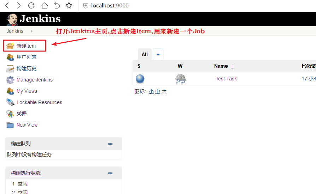This screenshot has height=194, width=316.
Task: Click the 17 小时 last success cell
Action: point(309,79)
